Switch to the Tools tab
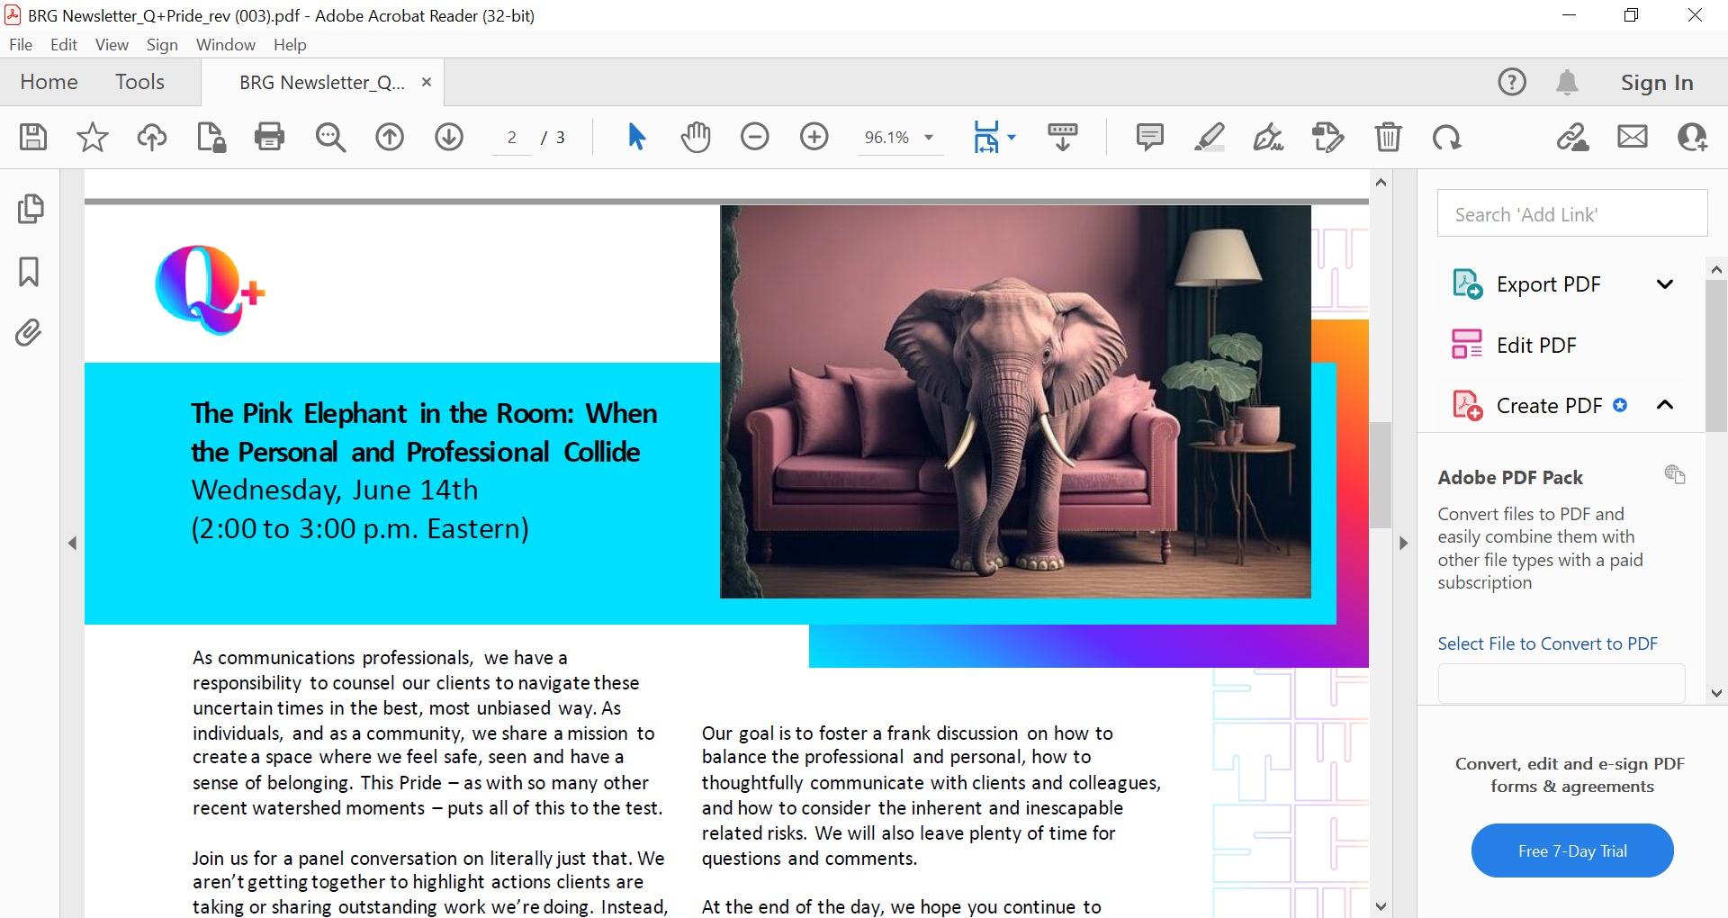This screenshot has height=918, width=1728. pos(139,82)
